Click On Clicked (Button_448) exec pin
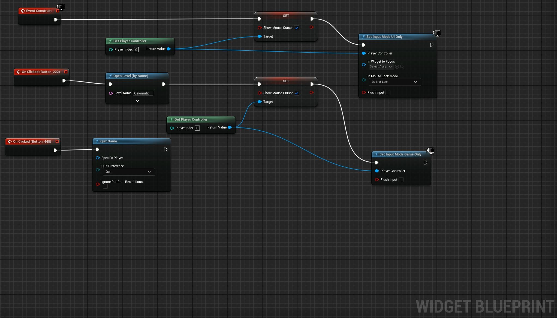This screenshot has height=318, width=557. [55, 150]
